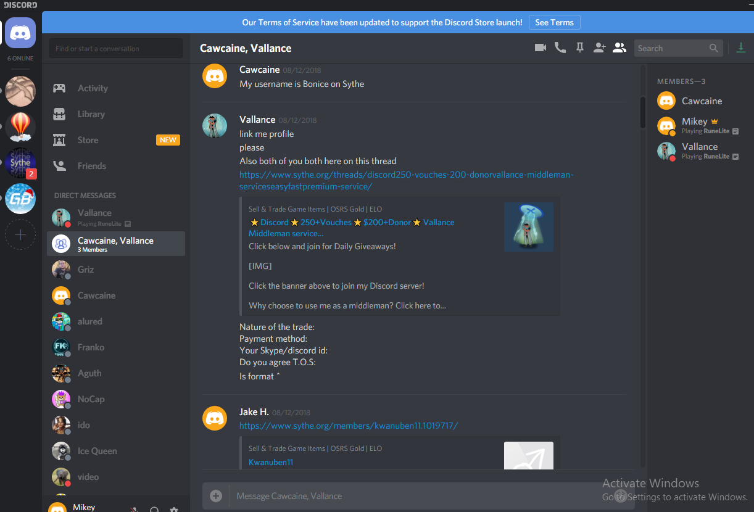Viewport: 754px width, 512px height.
Task: Open DM with NoCap
Action: tap(116, 399)
